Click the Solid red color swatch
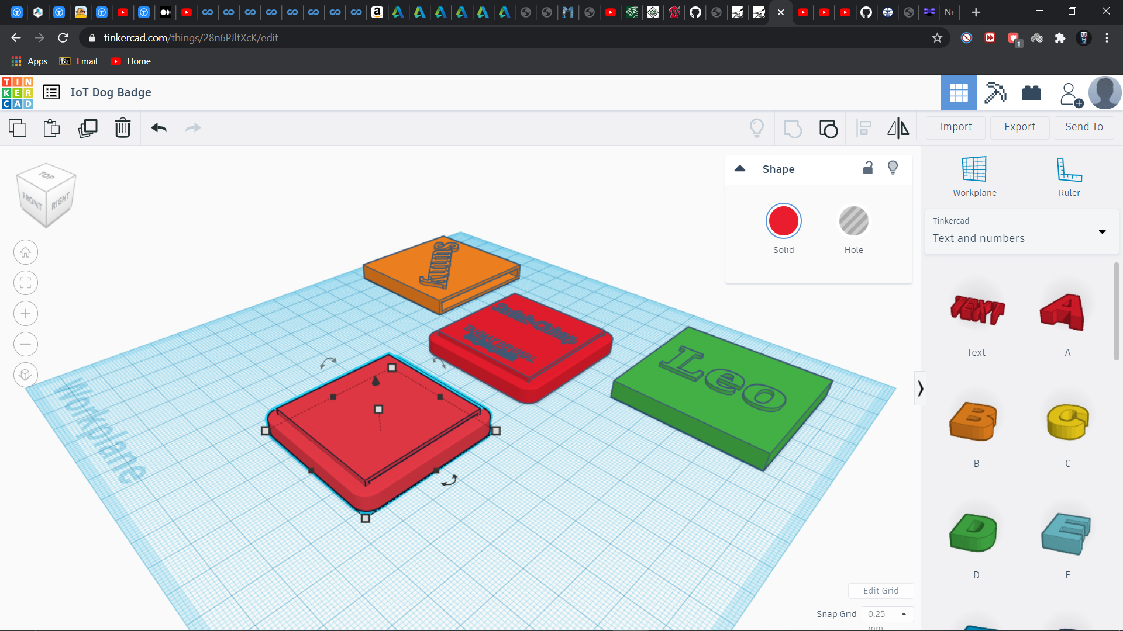Screen dimensions: 1123x631 tap(783, 222)
